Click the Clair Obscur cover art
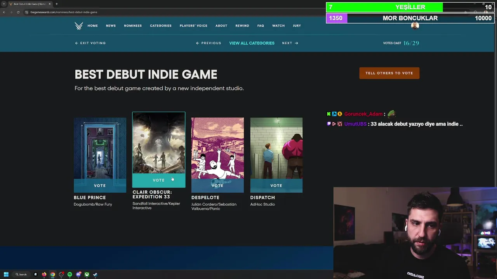497x279 pixels. (x=159, y=143)
